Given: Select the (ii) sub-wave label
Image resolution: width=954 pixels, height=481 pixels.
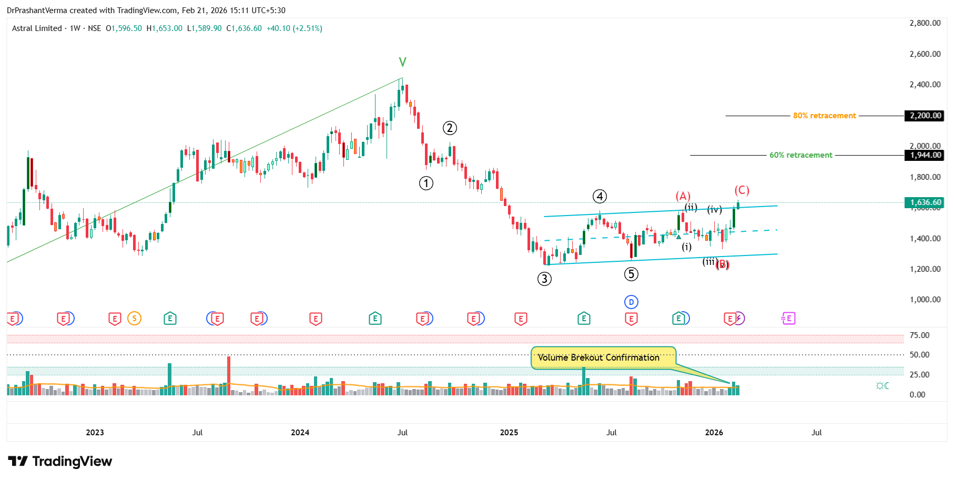Looking at the screenshot, I should 691,207.
